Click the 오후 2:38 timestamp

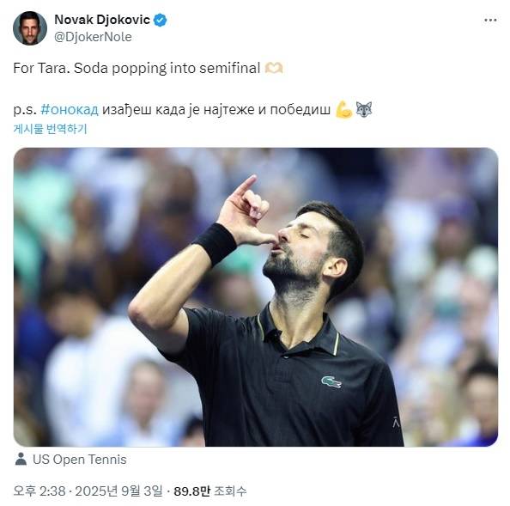[39, 491]
